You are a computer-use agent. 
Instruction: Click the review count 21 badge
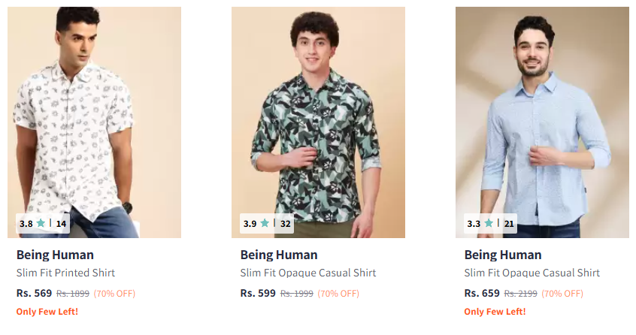[x=509, y=223]
